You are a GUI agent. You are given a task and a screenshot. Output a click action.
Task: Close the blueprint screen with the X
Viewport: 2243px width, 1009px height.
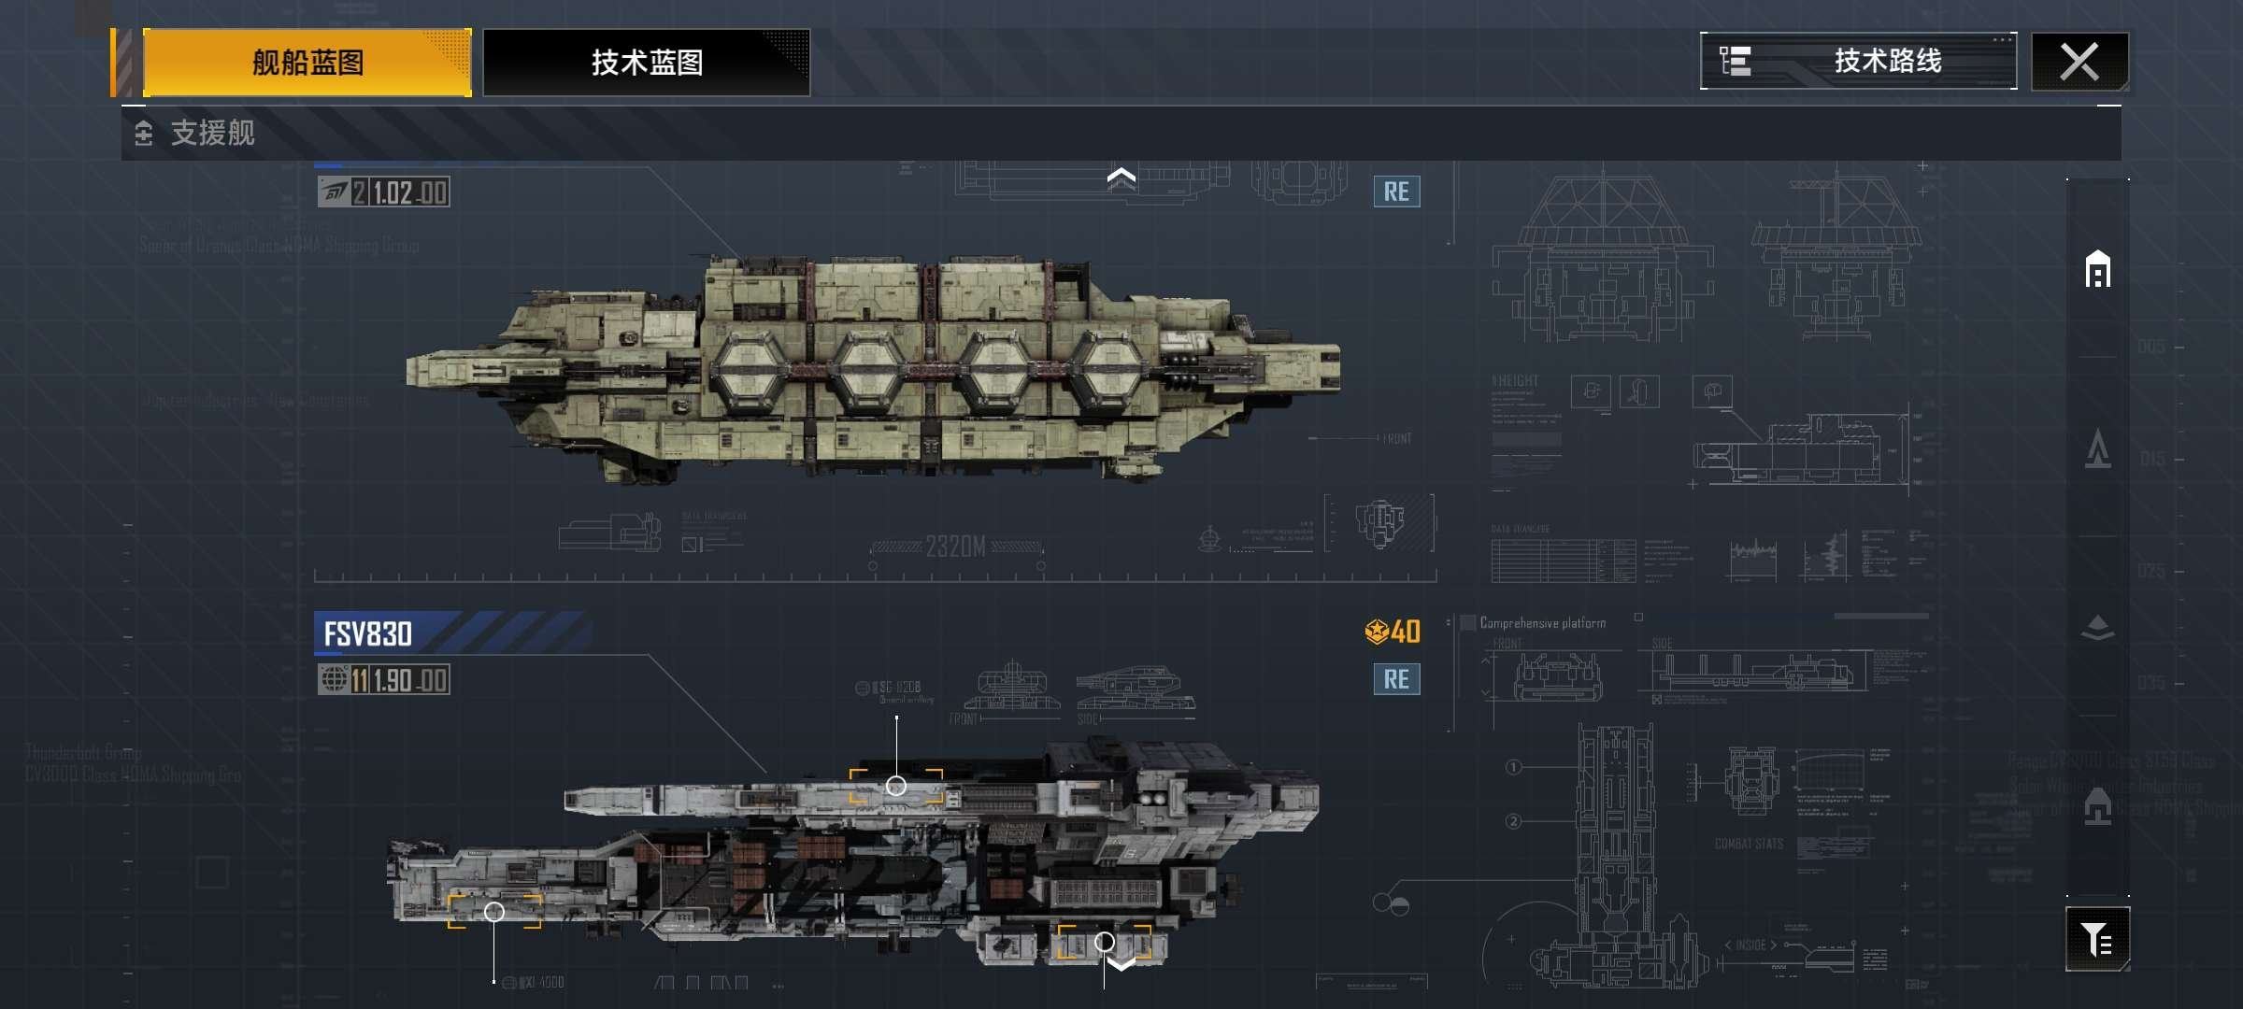(x=2079, y=62)
